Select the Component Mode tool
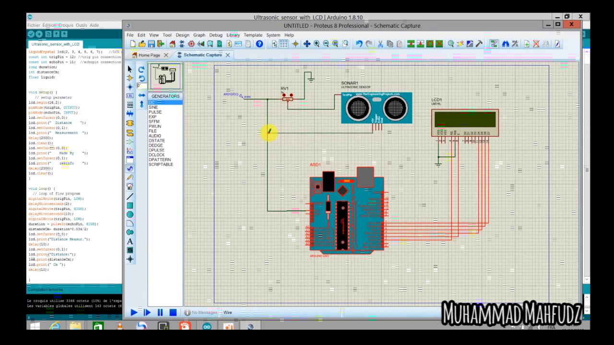The height and width of the screenshot is (345, 614). pyautogui.click(x=130, y=78)
